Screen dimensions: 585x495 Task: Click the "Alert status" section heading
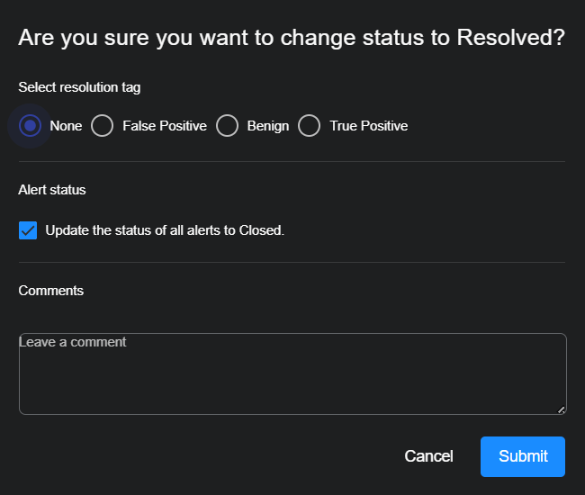pos(52,190)
